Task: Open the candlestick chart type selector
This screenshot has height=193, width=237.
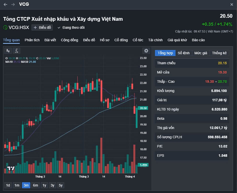Action: [x=8, y=51]
